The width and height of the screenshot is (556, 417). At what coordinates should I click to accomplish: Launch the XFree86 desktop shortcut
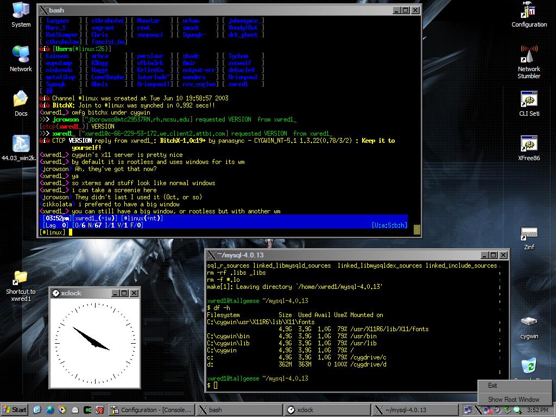coord(529,148)
